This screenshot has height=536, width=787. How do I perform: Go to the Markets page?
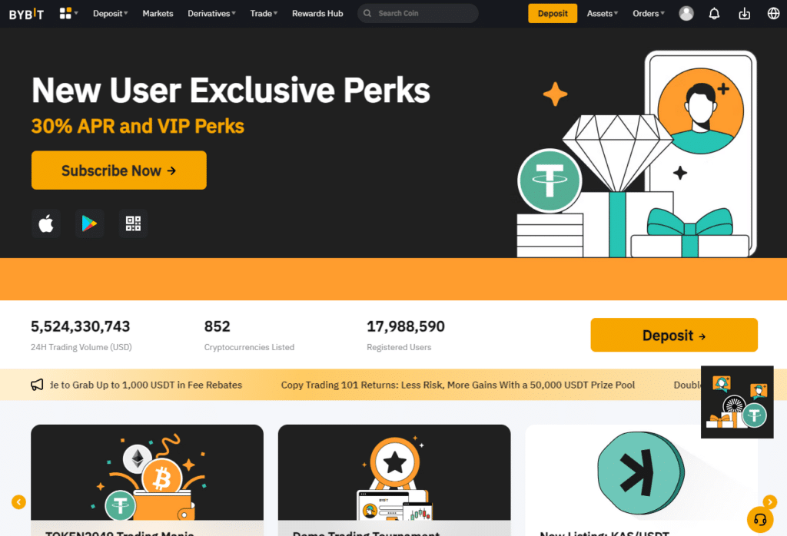pyautogui.click(x=158, y=14)
